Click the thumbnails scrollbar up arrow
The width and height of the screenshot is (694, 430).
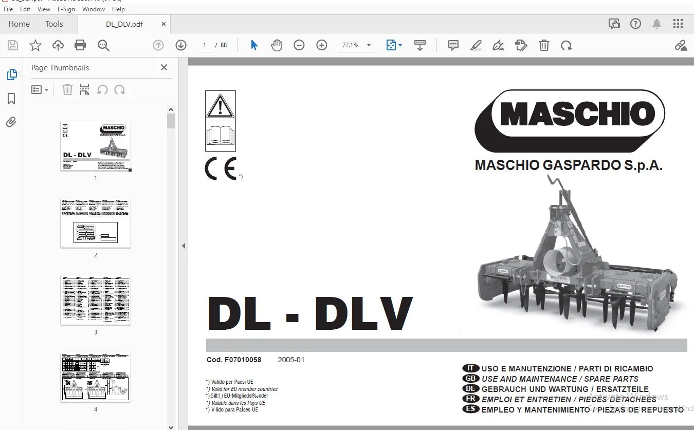[x=171, y=109]
